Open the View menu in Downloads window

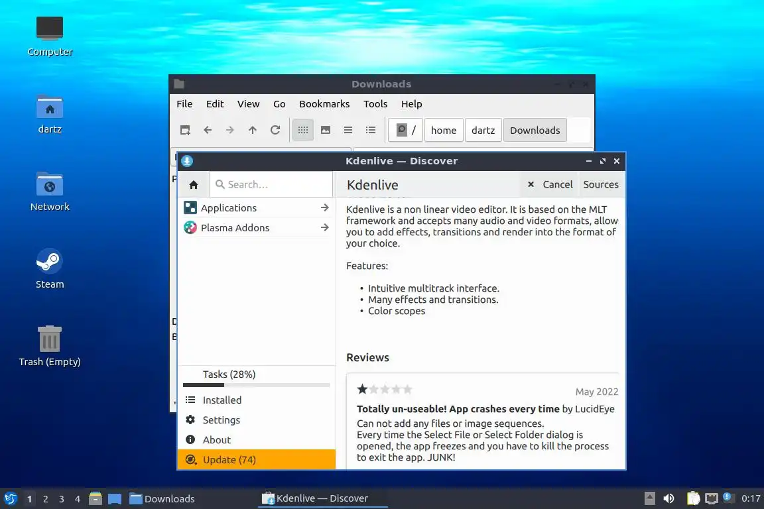249,104
